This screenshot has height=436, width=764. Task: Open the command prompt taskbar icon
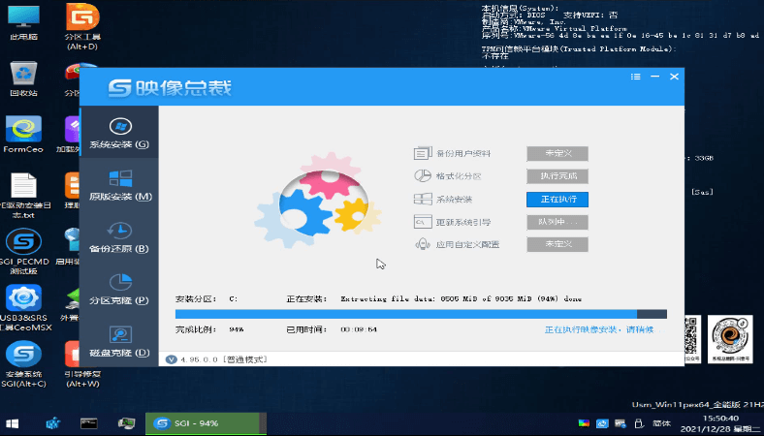pyautogui.click(x=89, y=423)
